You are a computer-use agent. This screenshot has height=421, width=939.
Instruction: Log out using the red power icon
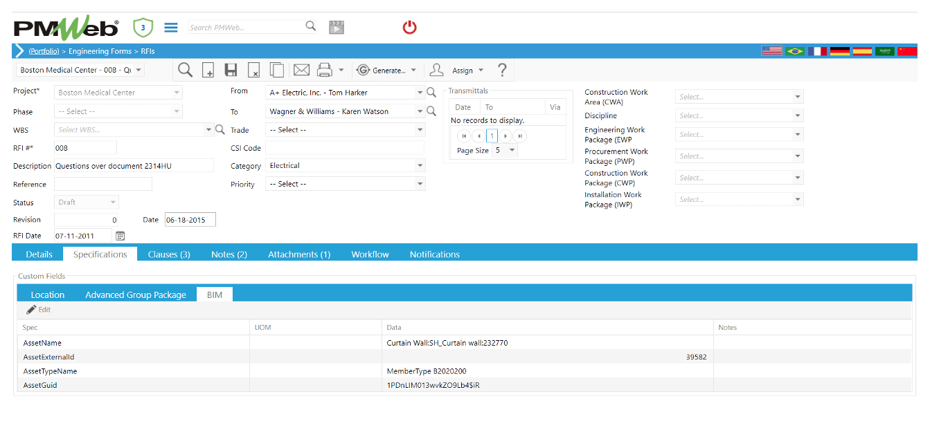[409, 27]
